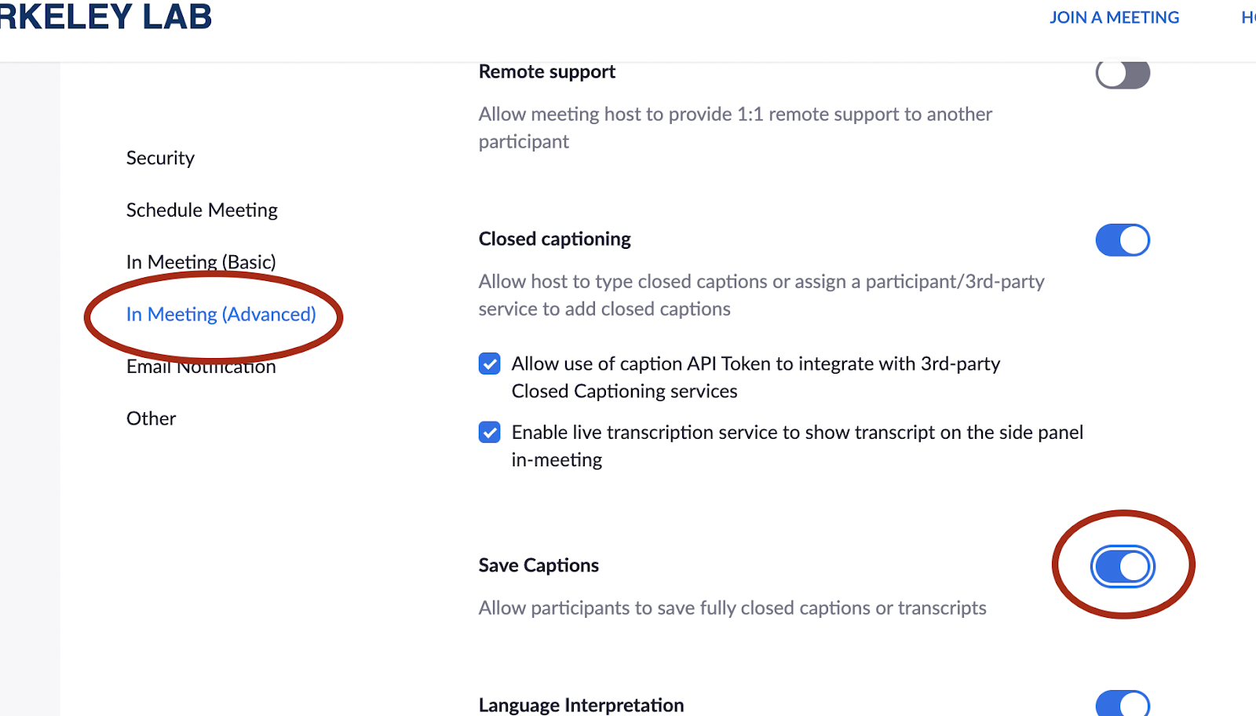The height and width of the screenshot is (716, 1256).
Task: Jump to the Other settings section
Action: 152,418
